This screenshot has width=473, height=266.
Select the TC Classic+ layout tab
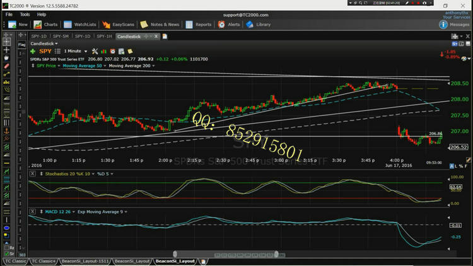point(44,260)
